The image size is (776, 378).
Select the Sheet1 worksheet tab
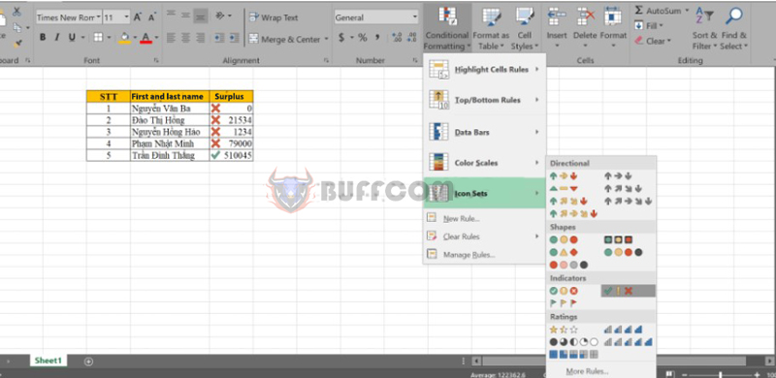(x=48, y=361)
